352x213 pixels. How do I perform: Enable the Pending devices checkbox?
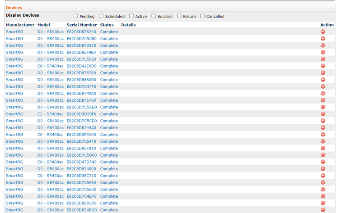pos(75,16)
